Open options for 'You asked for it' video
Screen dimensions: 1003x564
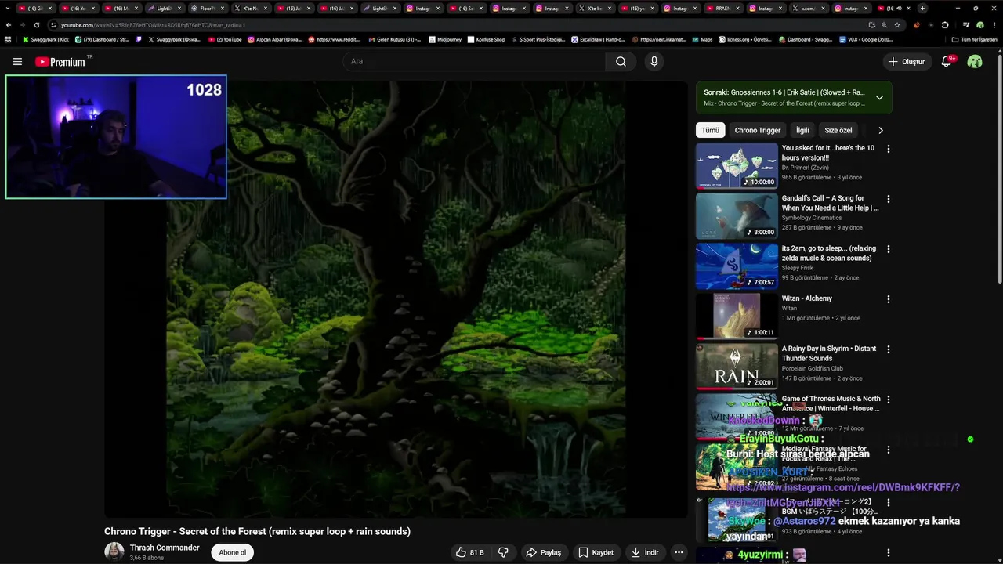(x=888, y=149)
